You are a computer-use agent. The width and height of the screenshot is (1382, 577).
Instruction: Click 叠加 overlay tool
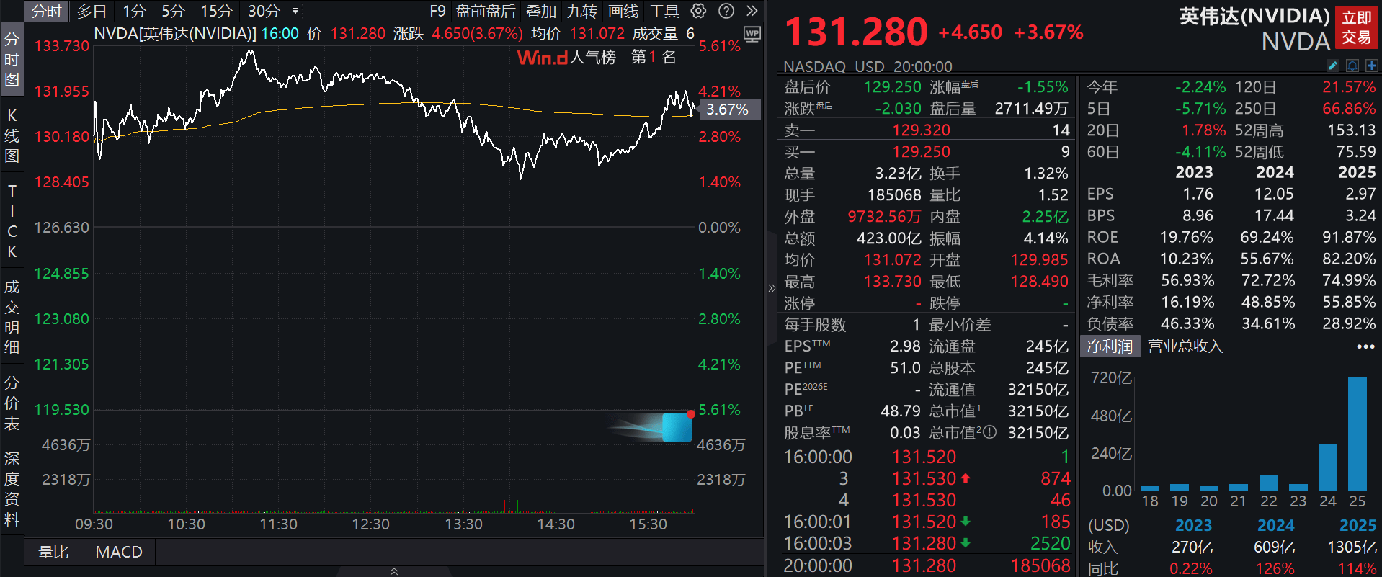541,11
